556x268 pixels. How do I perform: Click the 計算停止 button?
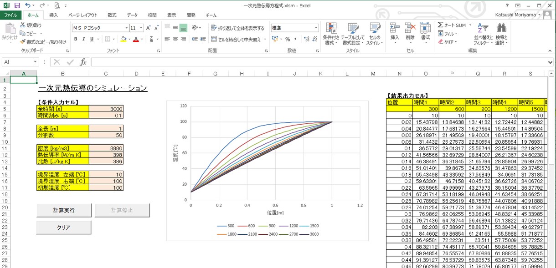tap(122, 211)
